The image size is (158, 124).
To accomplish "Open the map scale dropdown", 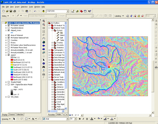I will pos(68,11).
